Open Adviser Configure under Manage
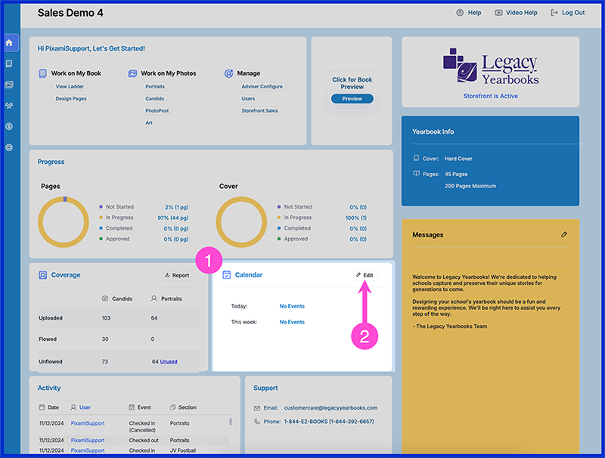Viewport: 605px width, 458px height. pyautogui.click(x=262, y=86)
